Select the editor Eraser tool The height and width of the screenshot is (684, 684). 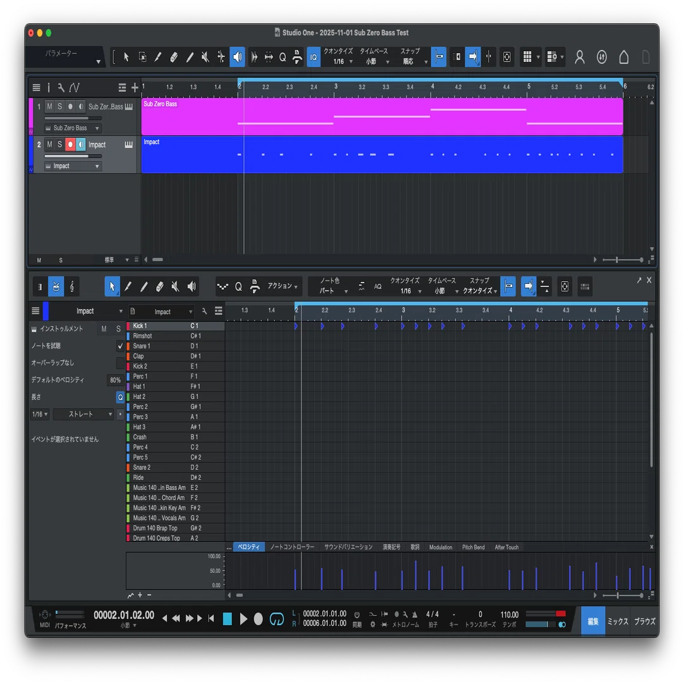(160, 286)
